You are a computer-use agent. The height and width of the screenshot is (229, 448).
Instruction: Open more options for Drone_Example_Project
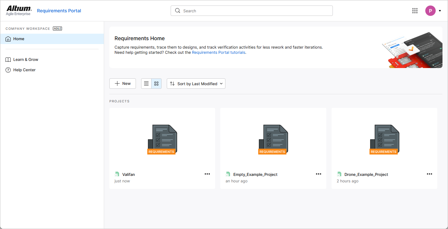tap(430, 174)
